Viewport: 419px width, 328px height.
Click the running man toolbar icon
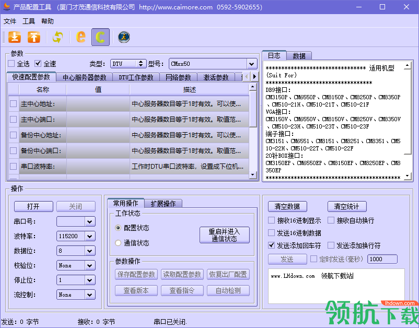[x=124, y=37]
